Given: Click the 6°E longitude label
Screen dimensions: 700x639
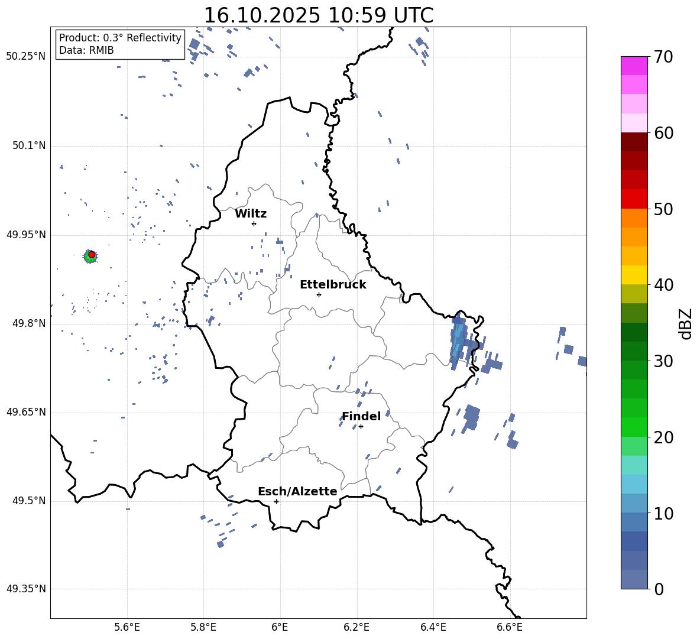Looking at the screenshot, I should 280,627.
